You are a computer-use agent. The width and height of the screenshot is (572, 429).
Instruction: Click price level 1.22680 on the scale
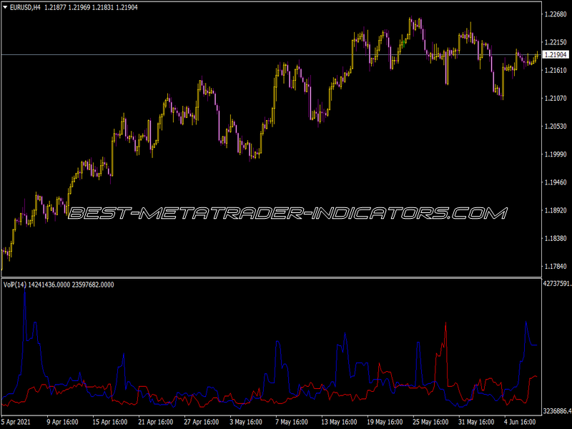tap(556, 14)
